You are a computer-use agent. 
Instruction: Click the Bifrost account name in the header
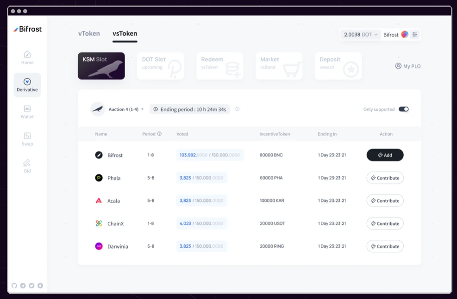[391, 35]
